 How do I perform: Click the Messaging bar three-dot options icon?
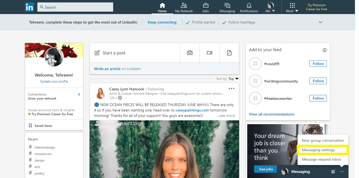coord(342,172)
